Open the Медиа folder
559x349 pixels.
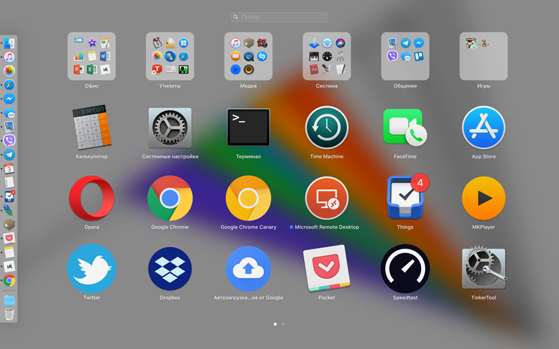point(248,56)
